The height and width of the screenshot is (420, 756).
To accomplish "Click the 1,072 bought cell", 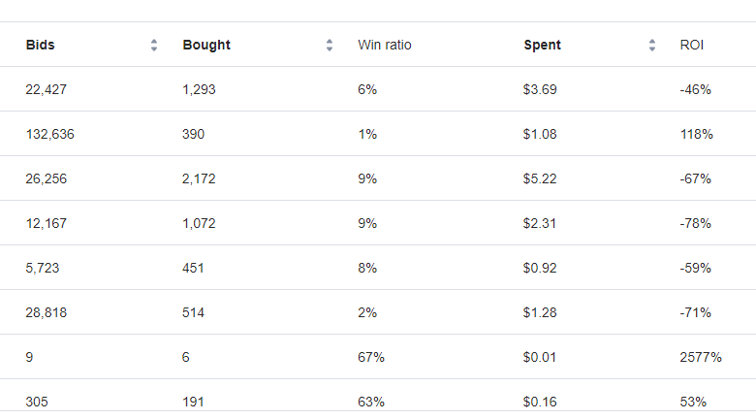I will tap(199, 223).
